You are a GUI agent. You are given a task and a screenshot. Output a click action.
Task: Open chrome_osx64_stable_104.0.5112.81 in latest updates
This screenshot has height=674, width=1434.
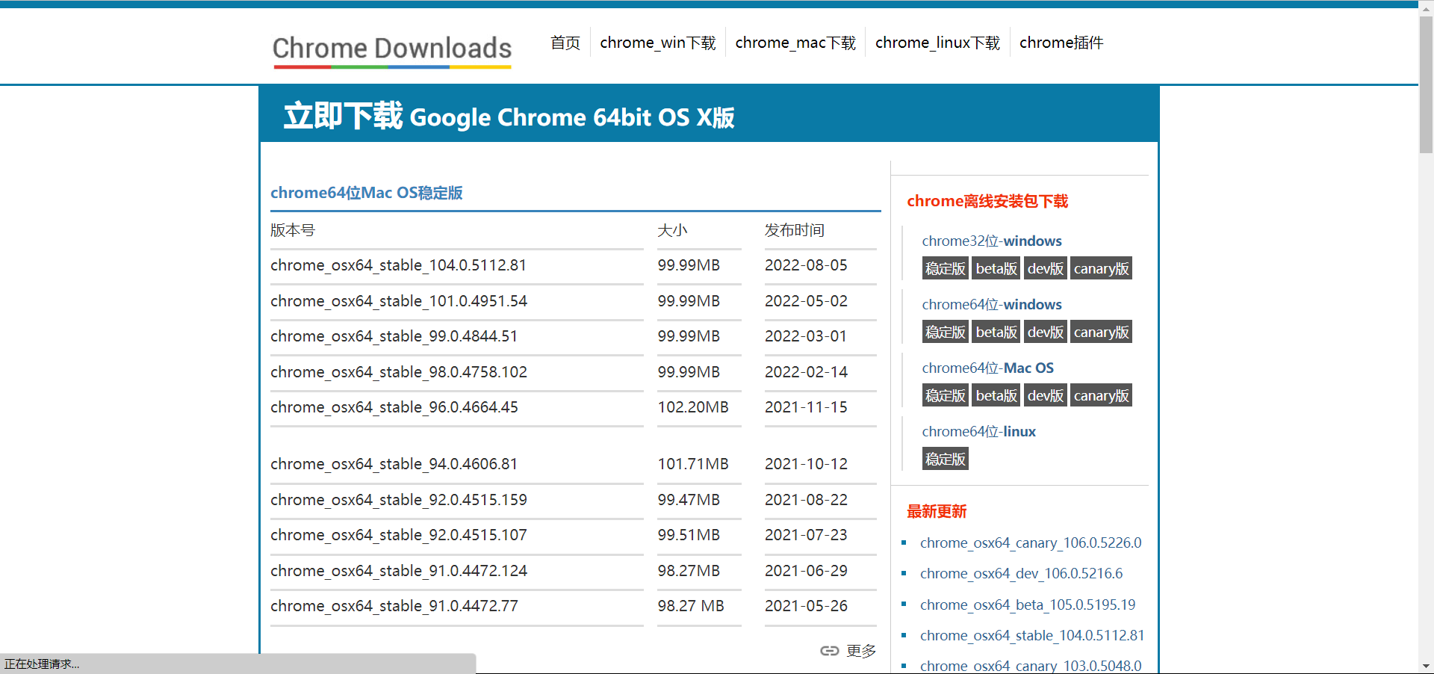(x=1032, y=635)
